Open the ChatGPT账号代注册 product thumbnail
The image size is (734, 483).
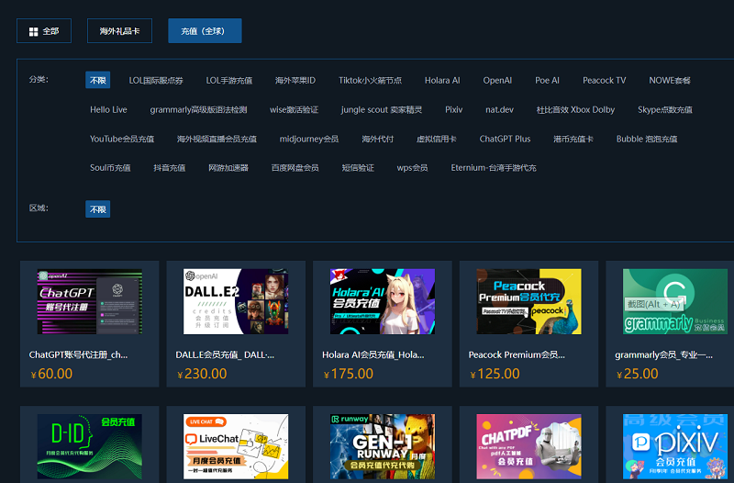(x=89, y=301)
